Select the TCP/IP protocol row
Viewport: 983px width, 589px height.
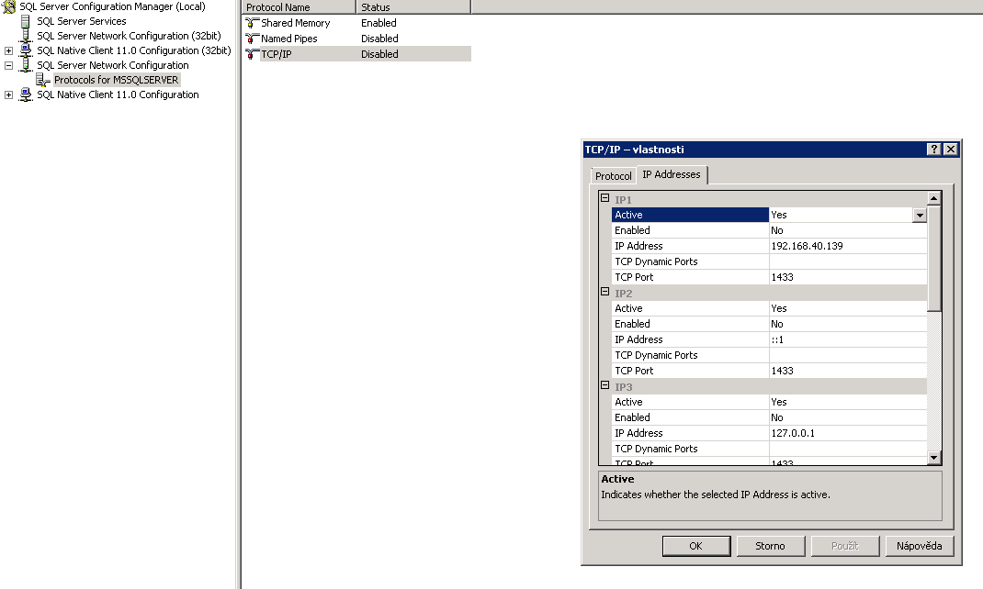tap(356, 54)
